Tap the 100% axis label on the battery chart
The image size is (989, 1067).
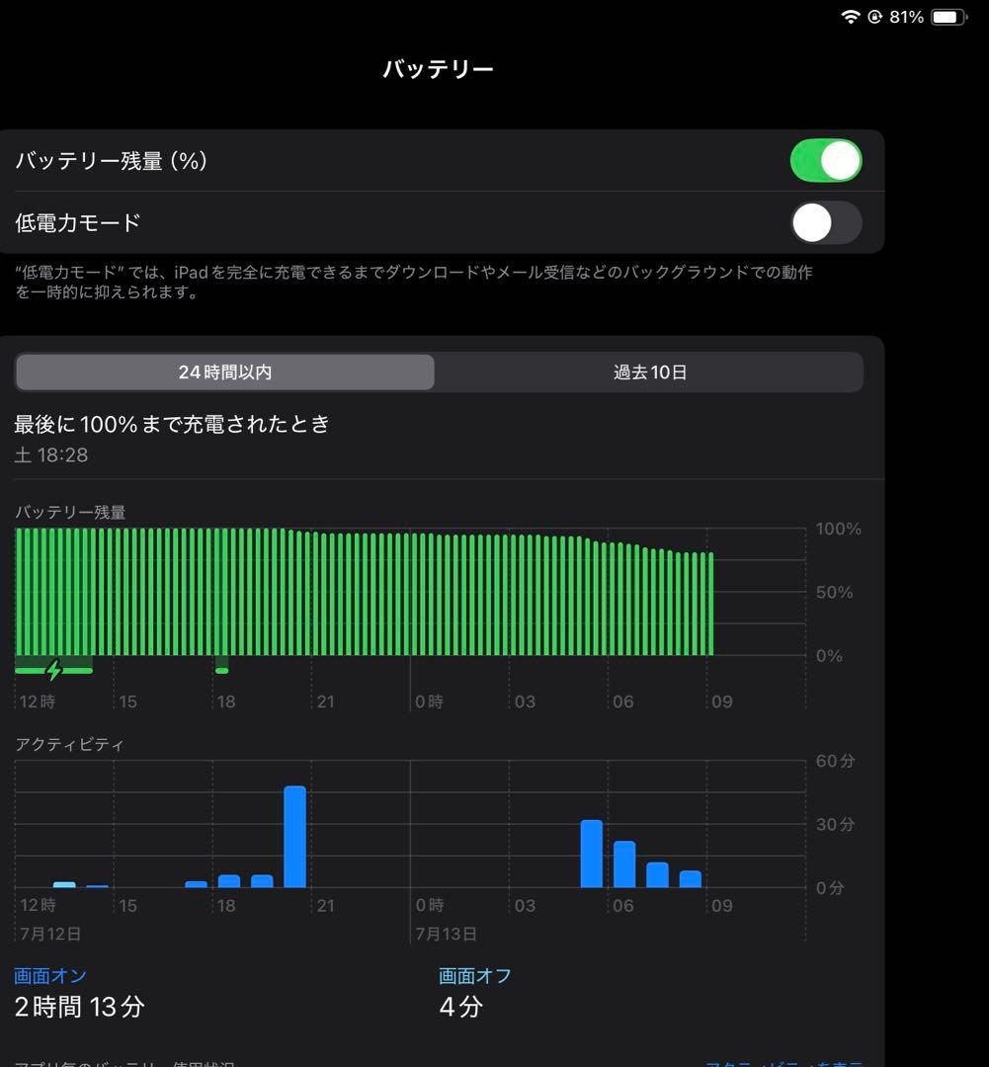coord(837,530)
